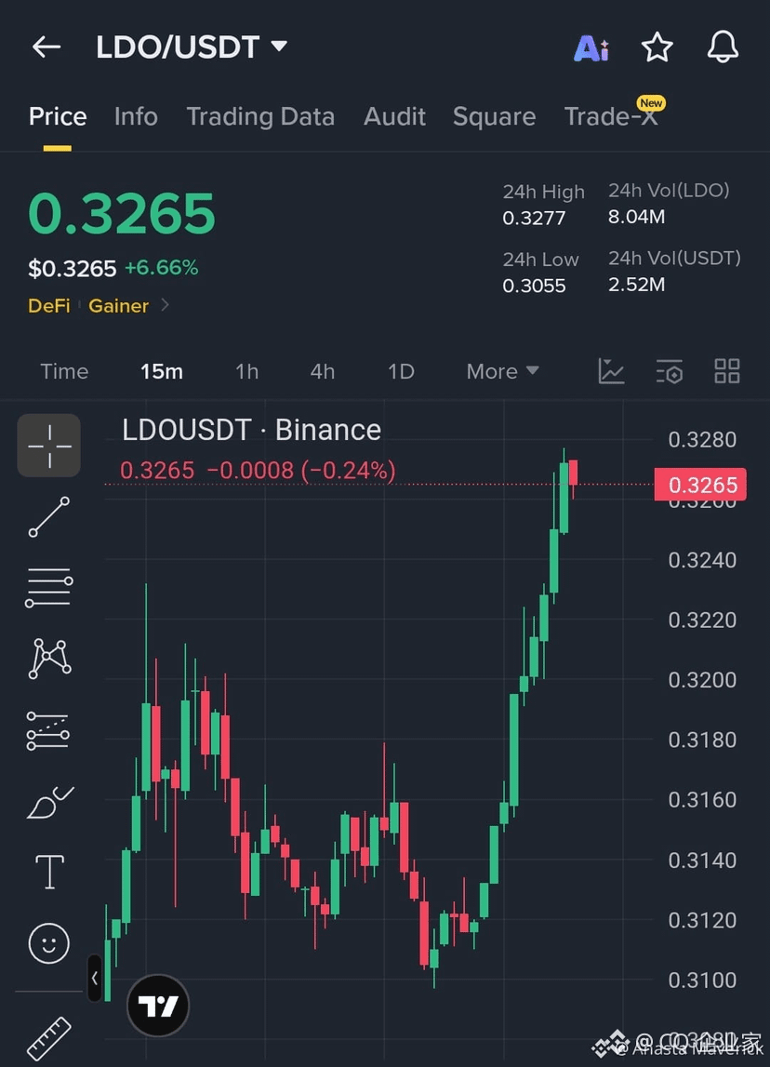Viewport: 770px width, 1067px height.
Task: Select the XABCD pattern tool
Action: coord(49,659)
